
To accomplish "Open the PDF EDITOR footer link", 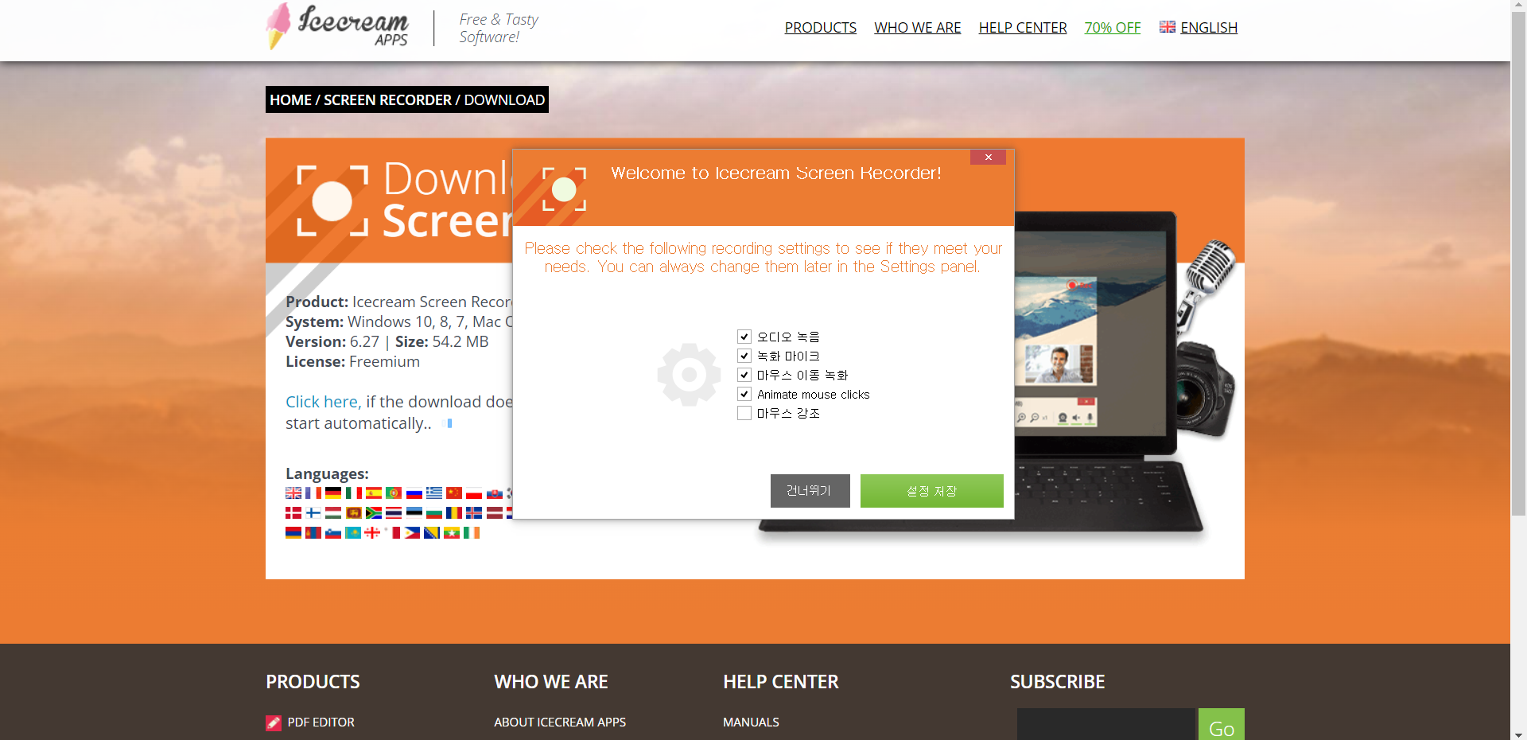I will [321, 722].
